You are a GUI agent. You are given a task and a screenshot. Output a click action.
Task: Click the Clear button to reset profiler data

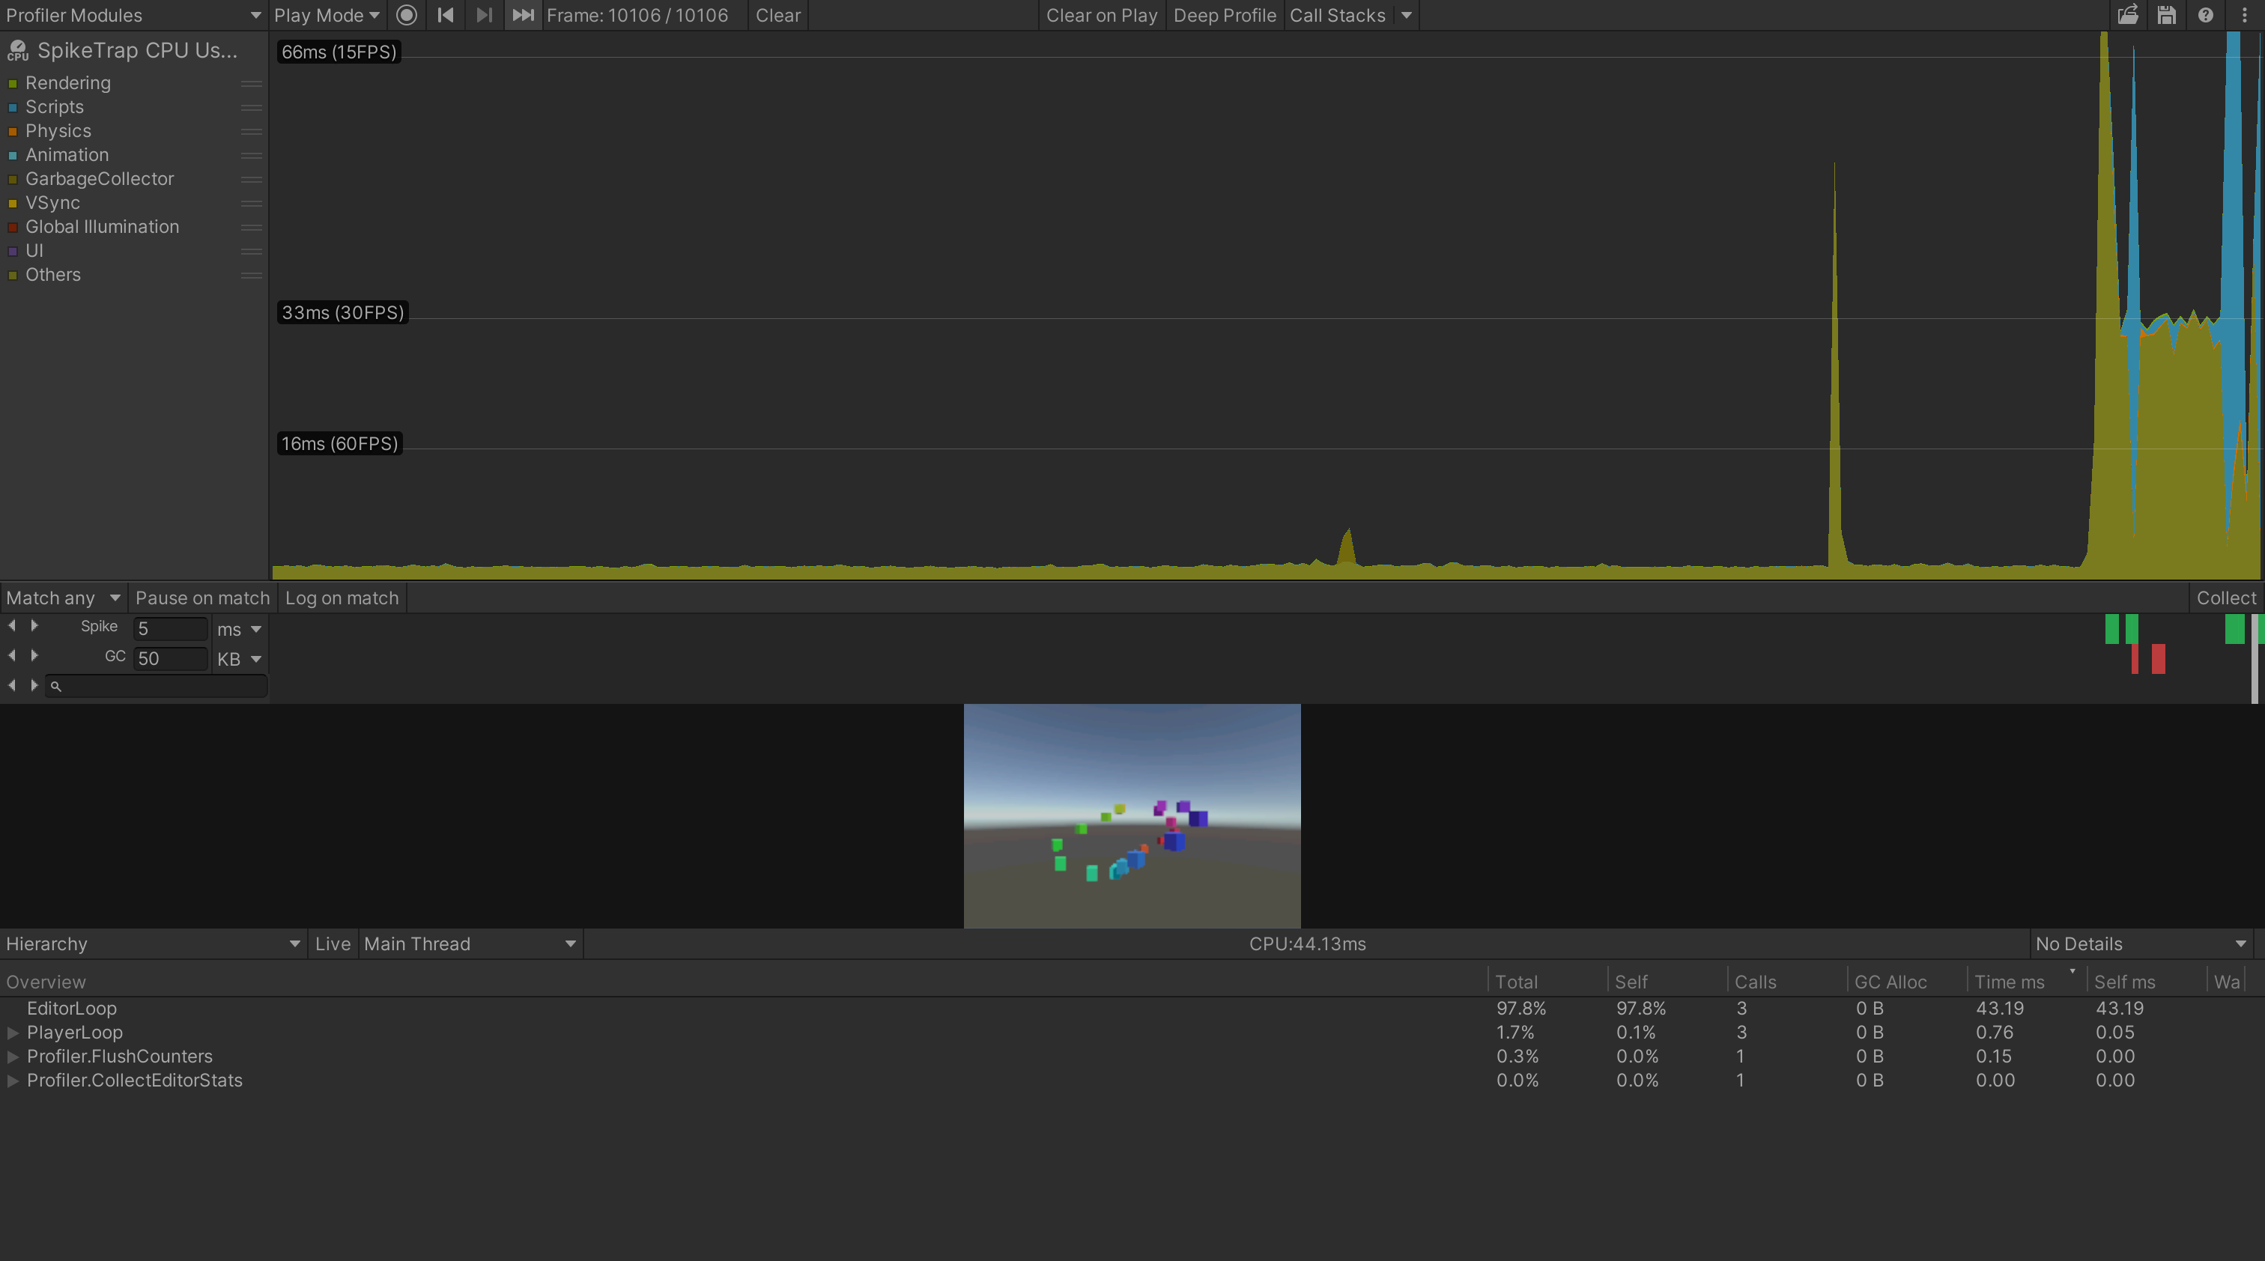click(x=777, y=15)
